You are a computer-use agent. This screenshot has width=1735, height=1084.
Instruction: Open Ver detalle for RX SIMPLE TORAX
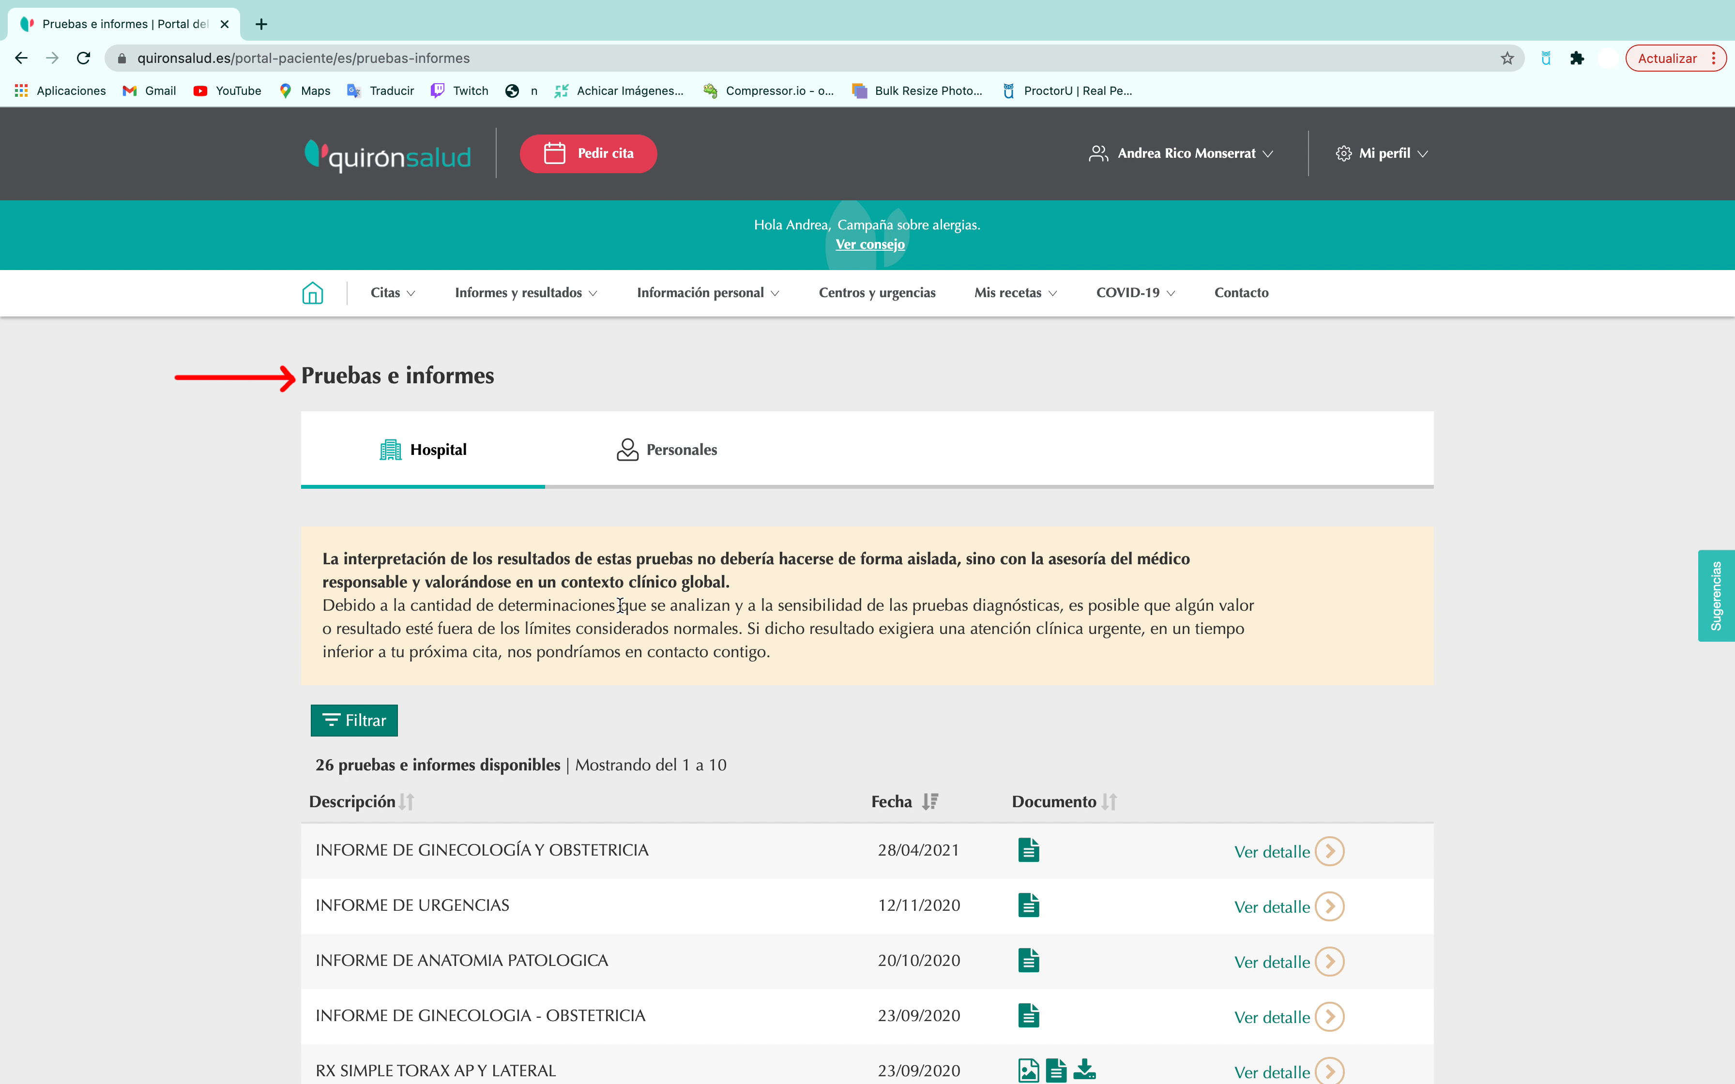click(1272, 1072)
